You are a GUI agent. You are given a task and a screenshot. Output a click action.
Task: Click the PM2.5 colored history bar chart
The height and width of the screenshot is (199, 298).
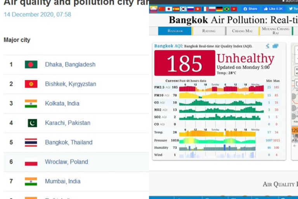(x=222, y=88)
